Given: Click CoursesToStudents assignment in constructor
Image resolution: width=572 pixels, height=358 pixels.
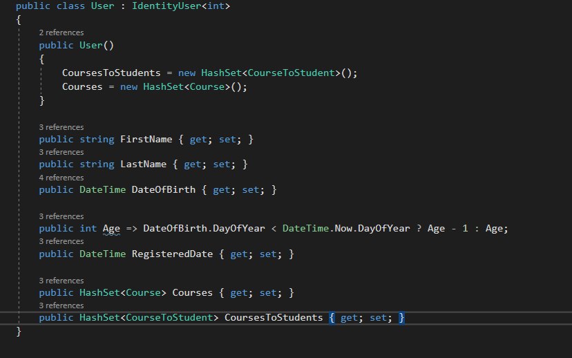Looking at the screenshot, I should click(x=111, y=73).
